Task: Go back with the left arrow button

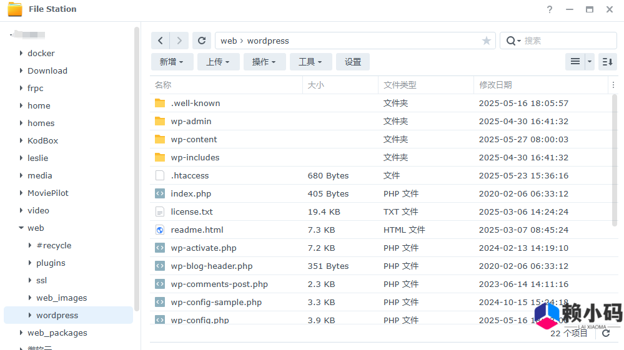Action: click(161, 41)
